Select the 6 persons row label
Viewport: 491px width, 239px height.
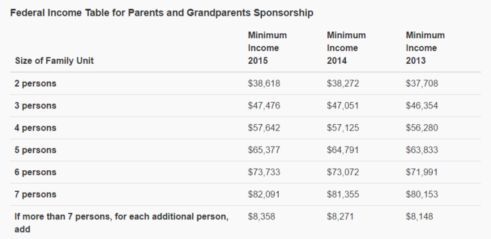click(35, 172)
